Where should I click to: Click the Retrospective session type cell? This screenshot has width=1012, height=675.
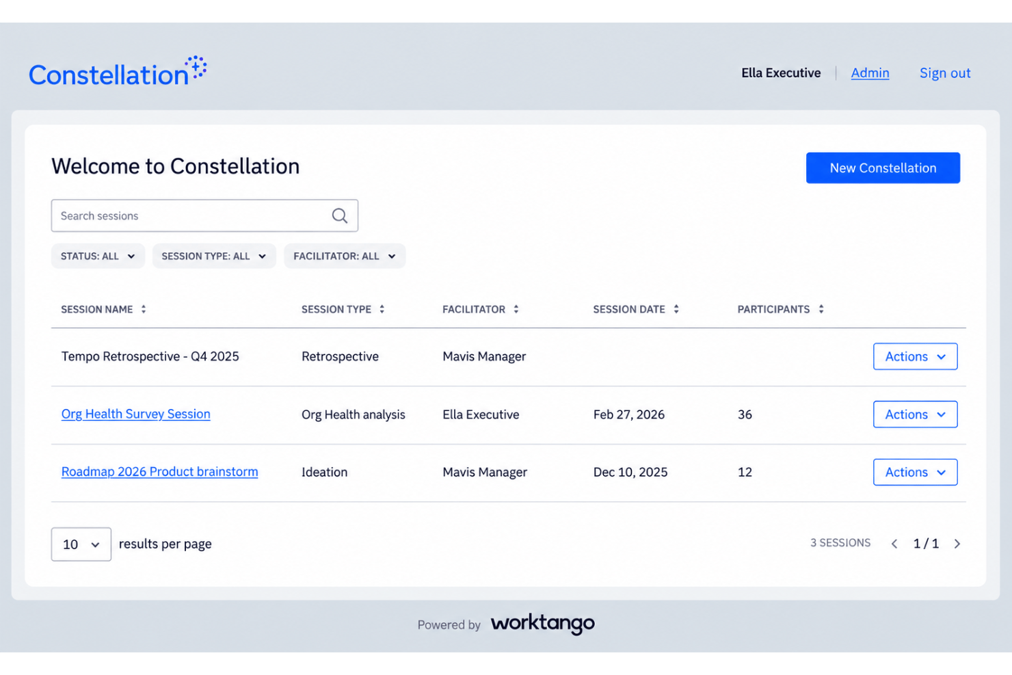pos(340,356)
